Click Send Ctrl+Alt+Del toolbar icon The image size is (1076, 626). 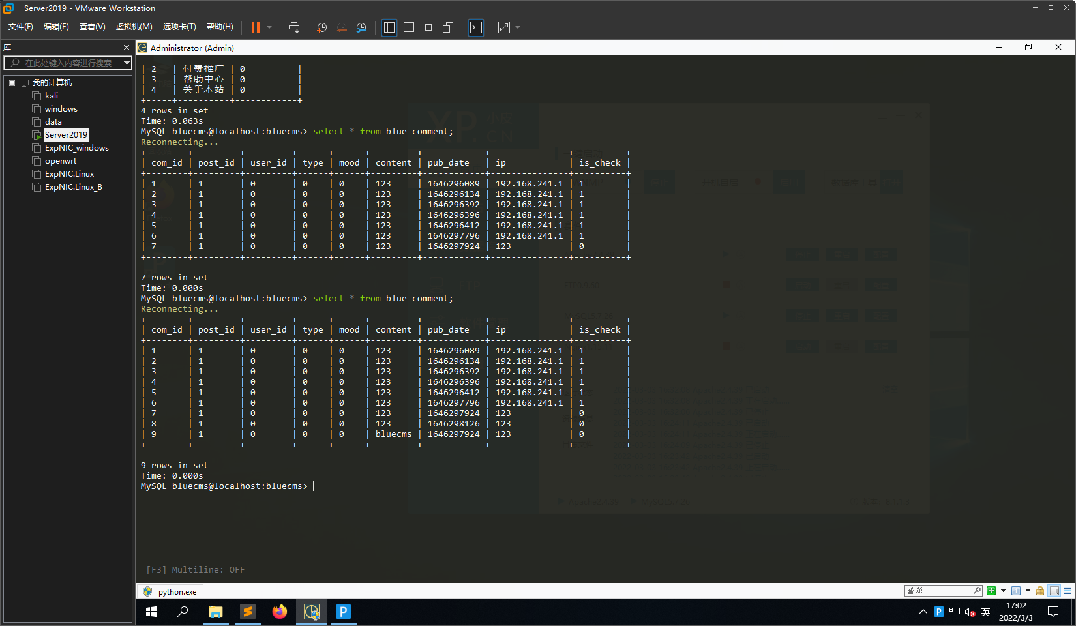[294, 27]
